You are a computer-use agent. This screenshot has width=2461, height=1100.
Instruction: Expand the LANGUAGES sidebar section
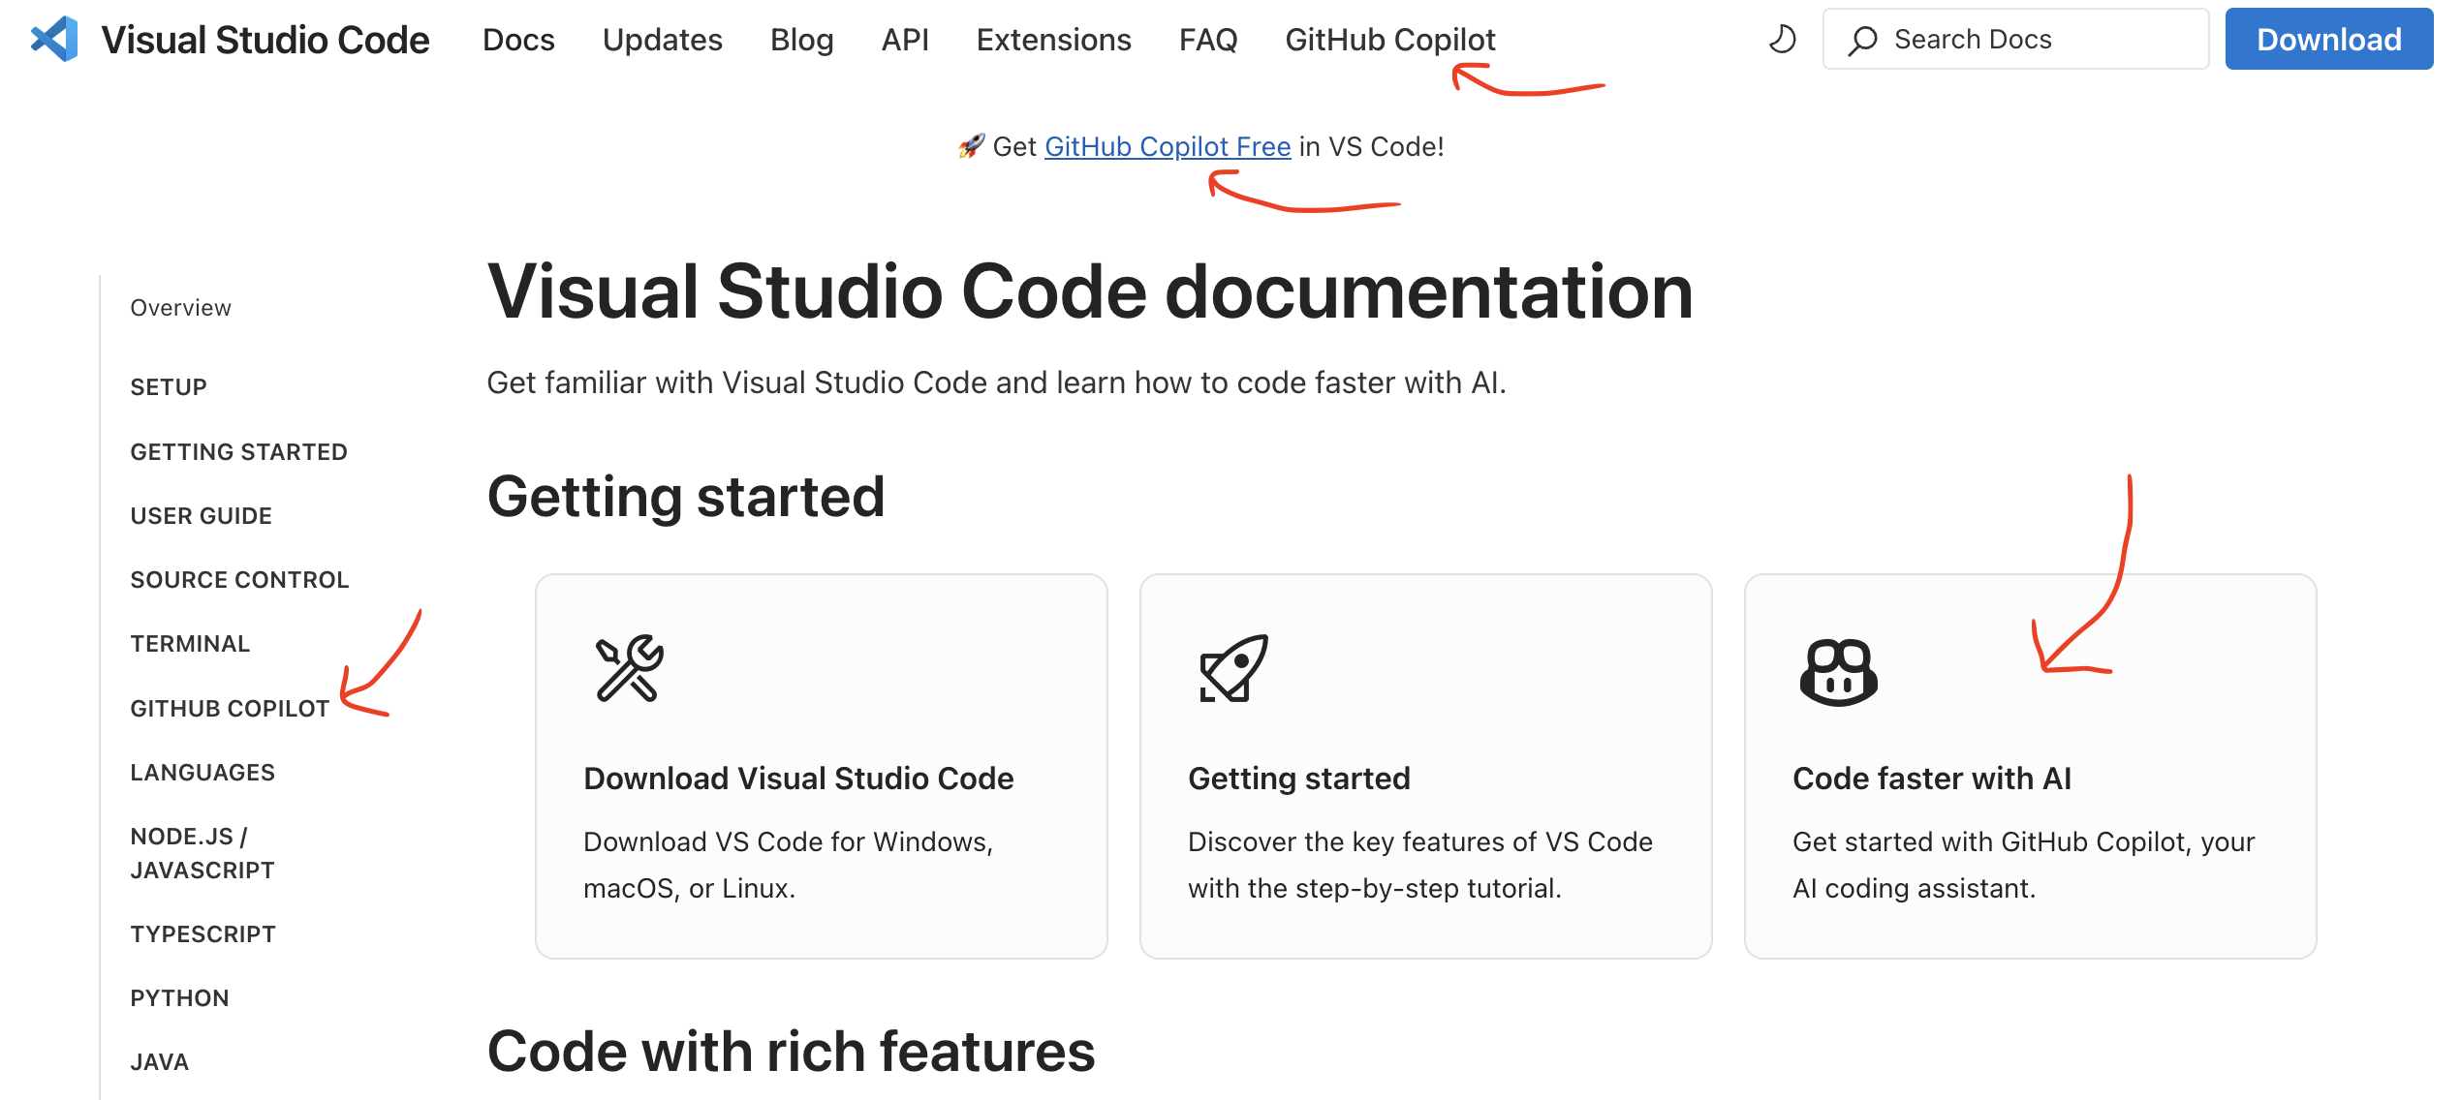pyautogui.click(x=202, y=773)
